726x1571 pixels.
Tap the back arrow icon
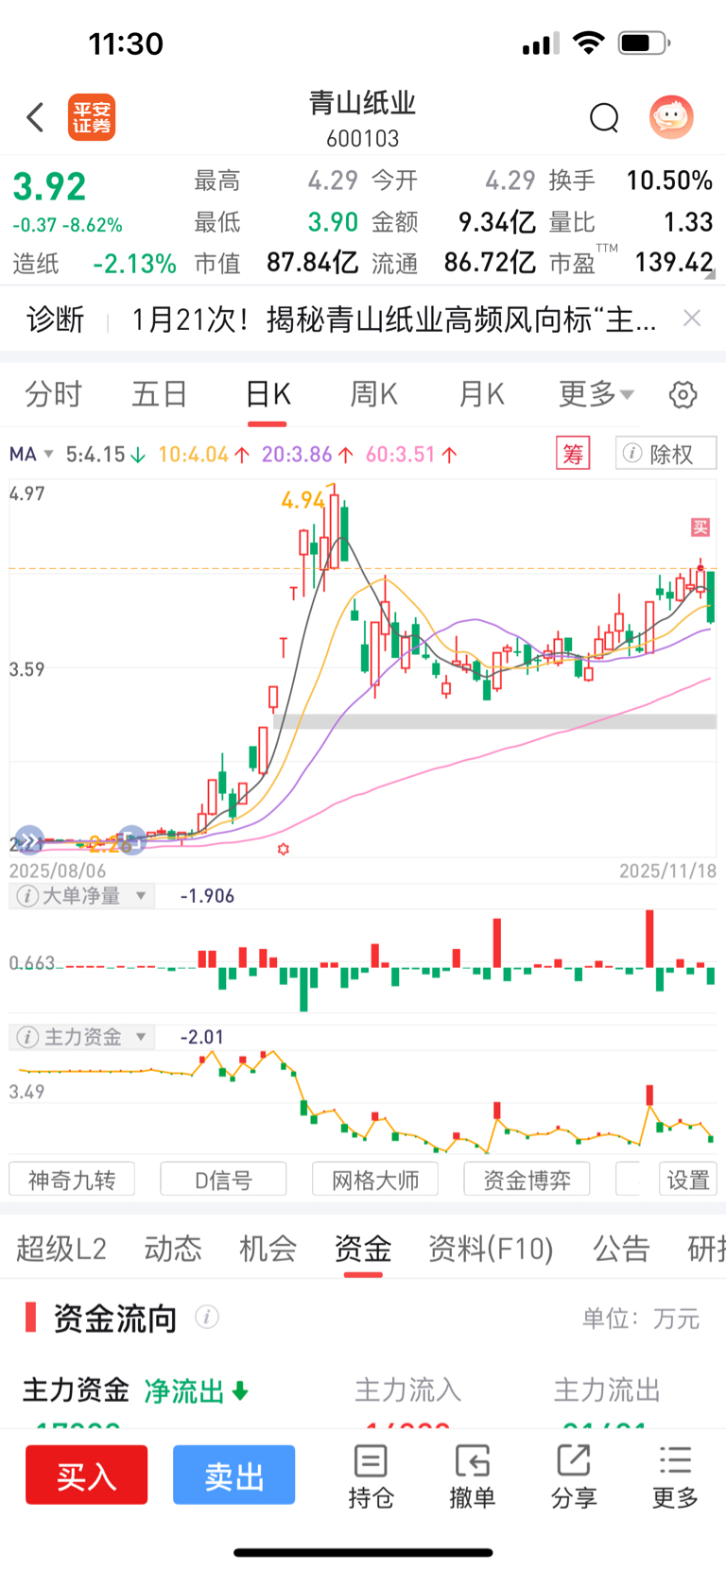click(x=35, y=117)
